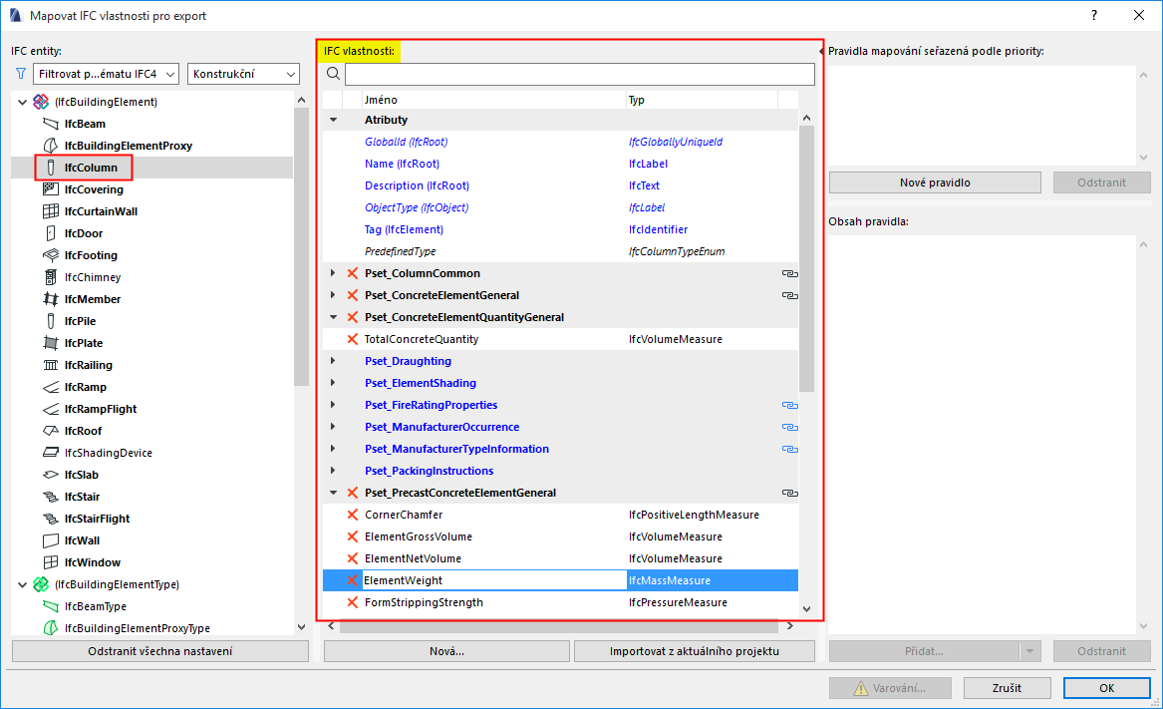Click the IfcRailing icon
This screenshot has height=709, width=1163.
[x=51, y=365]
